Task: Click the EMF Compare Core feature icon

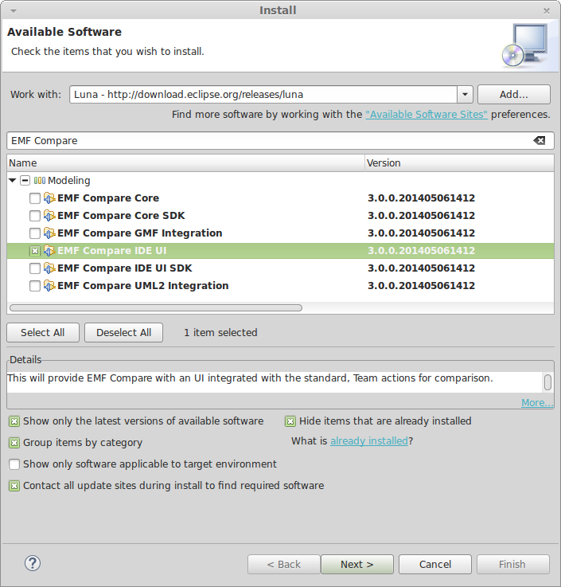Action: (49, 198)
